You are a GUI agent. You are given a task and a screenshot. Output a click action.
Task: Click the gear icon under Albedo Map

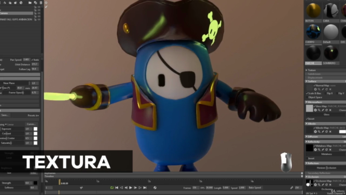pyautogui.click(x=315, y=132)
